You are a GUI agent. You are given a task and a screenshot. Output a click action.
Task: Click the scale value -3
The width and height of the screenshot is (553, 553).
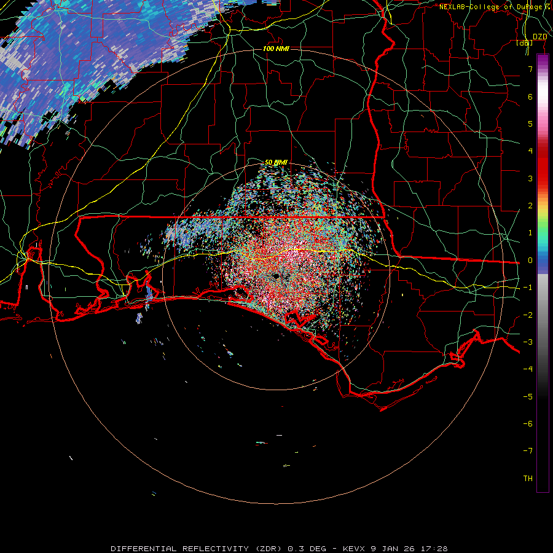pyautogui.click(x=528, y=342)
